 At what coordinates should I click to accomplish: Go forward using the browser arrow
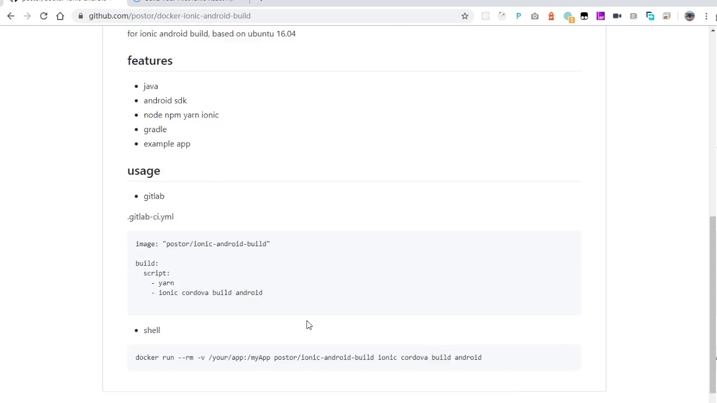(x=27, y=16)
